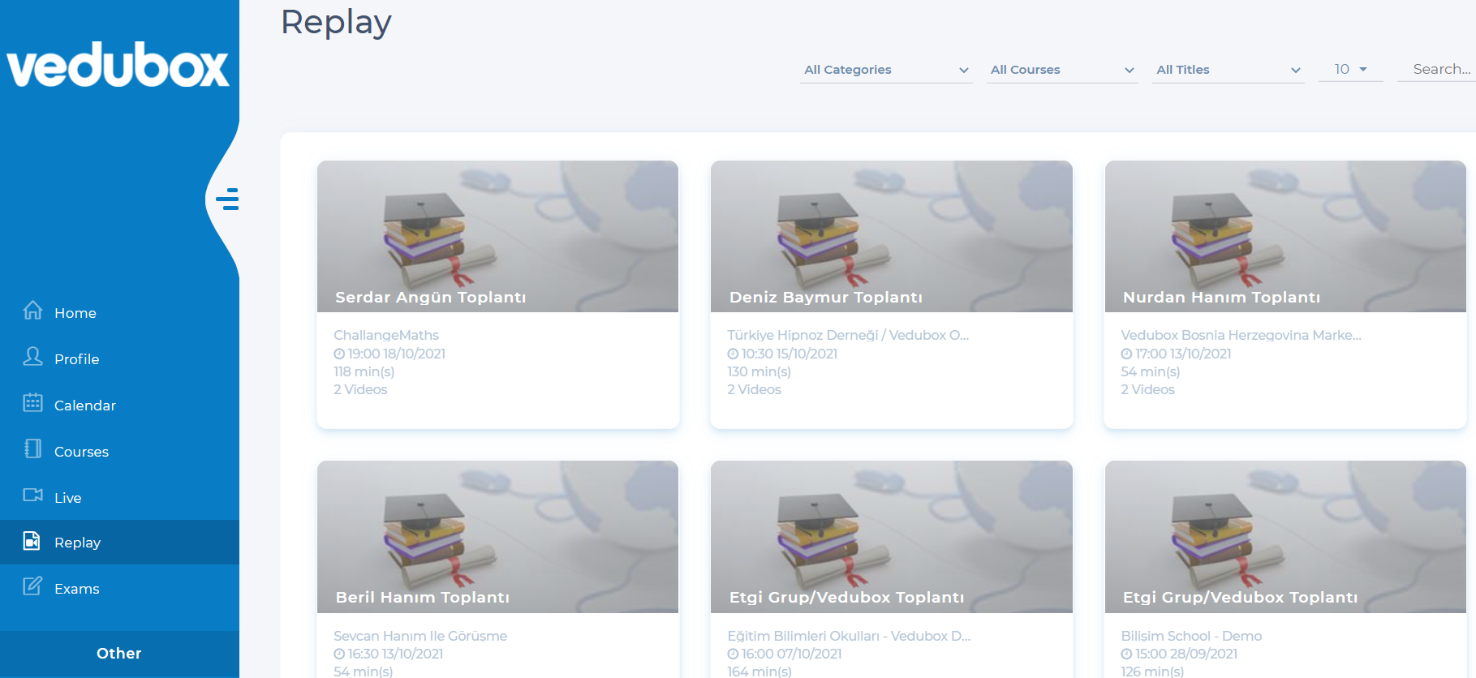Click the vedubox logo

(118, 65)
